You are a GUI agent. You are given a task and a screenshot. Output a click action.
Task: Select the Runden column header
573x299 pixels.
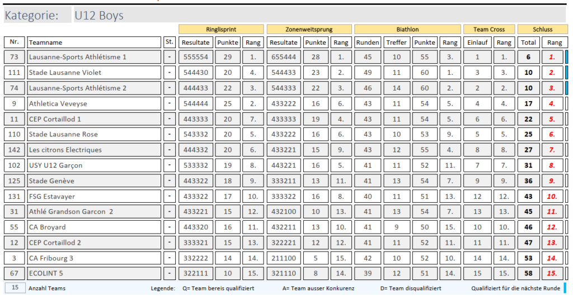368,42
